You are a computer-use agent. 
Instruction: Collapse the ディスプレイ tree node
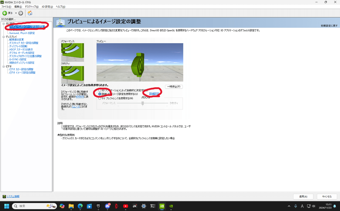tap(4, 37)
